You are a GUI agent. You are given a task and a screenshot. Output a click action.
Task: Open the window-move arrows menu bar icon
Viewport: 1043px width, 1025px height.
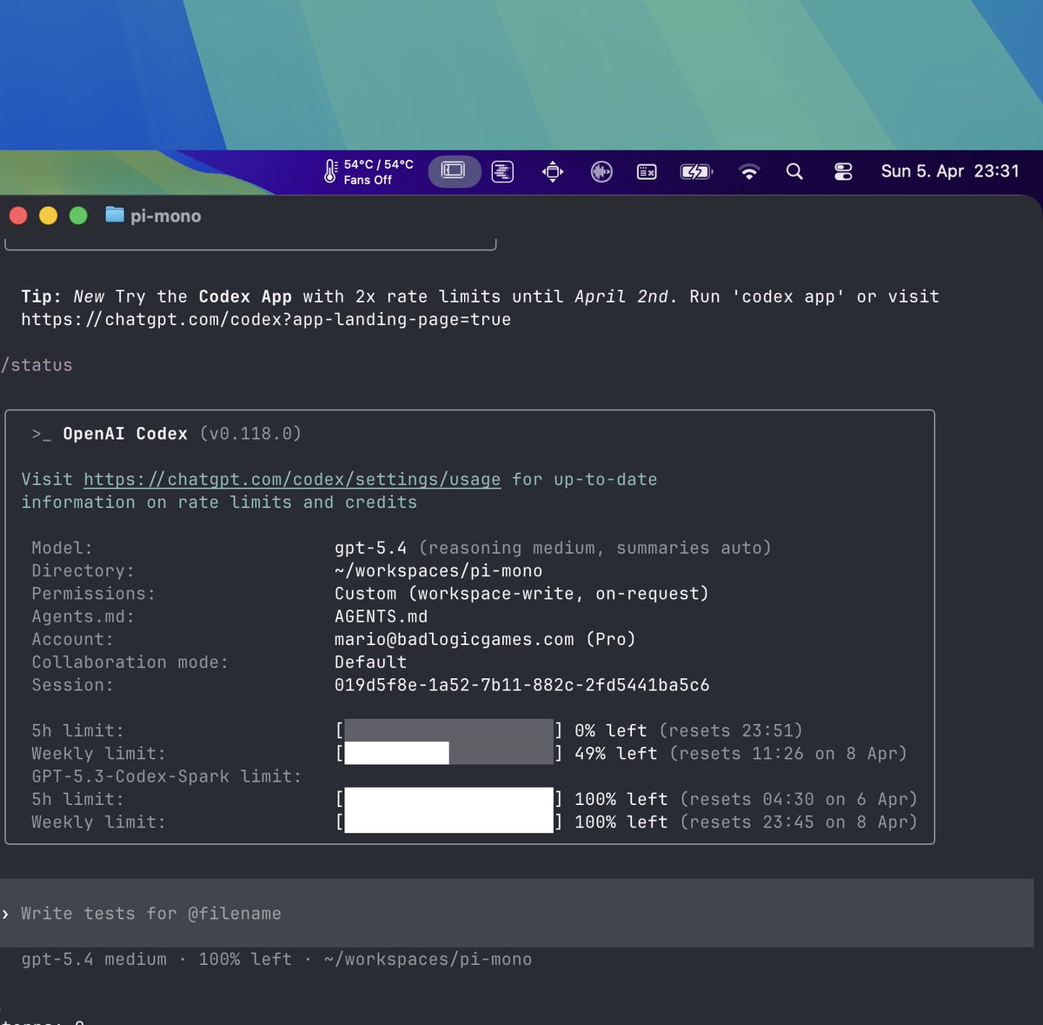(x=553, y=171)
